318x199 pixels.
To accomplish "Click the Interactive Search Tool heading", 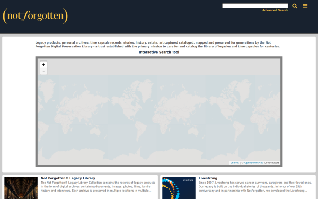I will coord(159,52).
